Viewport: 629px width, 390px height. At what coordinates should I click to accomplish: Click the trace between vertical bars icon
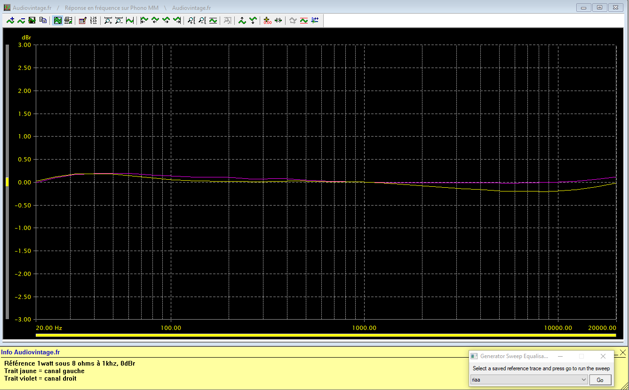pyautogui.click(x=130, y=20)
